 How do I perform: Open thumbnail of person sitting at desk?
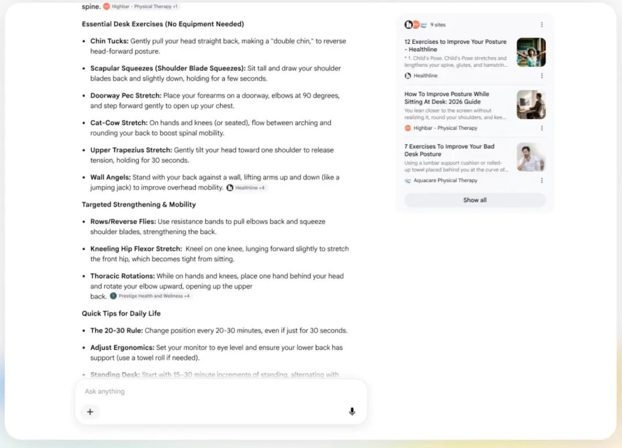pos(531,105)
